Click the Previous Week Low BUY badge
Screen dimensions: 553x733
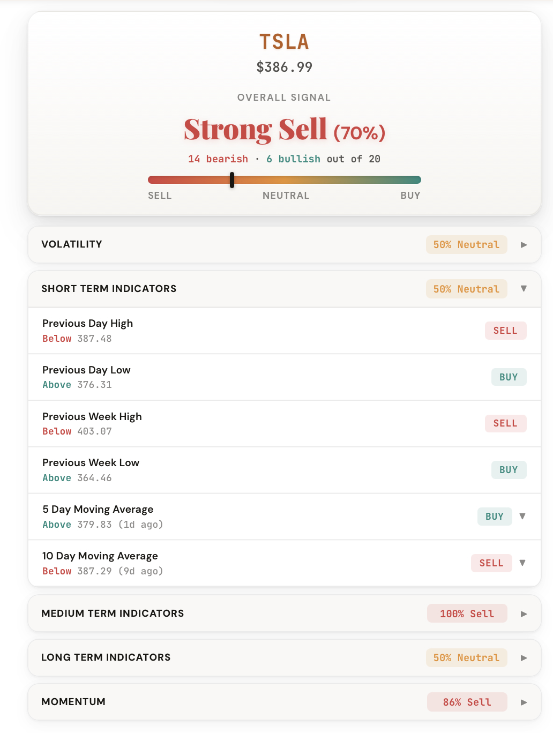click(509, 470)
